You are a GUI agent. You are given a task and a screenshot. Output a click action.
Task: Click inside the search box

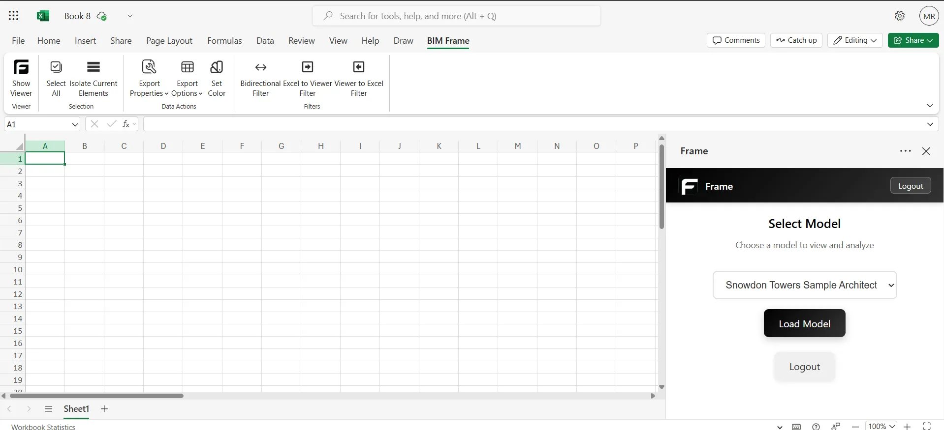click(x=456, y=16)
